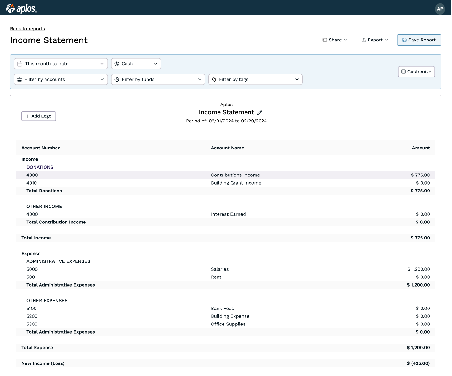This screenshot has height=376, width=452.
Task: Click the plus icon on Add Logo
Action: point(28,116)
